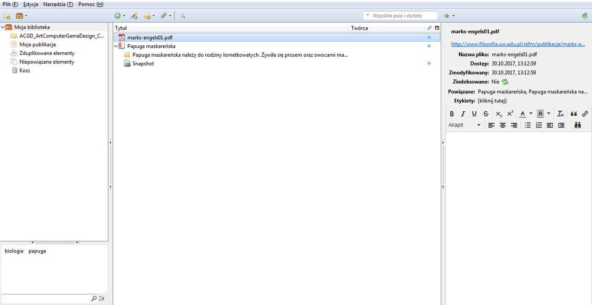This screenshot has width=592, height=305.
Task: Collapse the Papuga maskareńska item
Action: [116, 46]
